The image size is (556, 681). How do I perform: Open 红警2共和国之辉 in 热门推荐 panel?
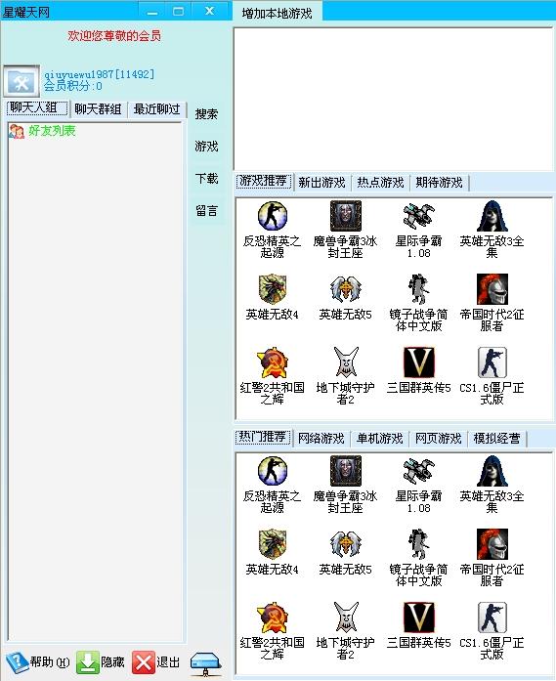point(273,631)
